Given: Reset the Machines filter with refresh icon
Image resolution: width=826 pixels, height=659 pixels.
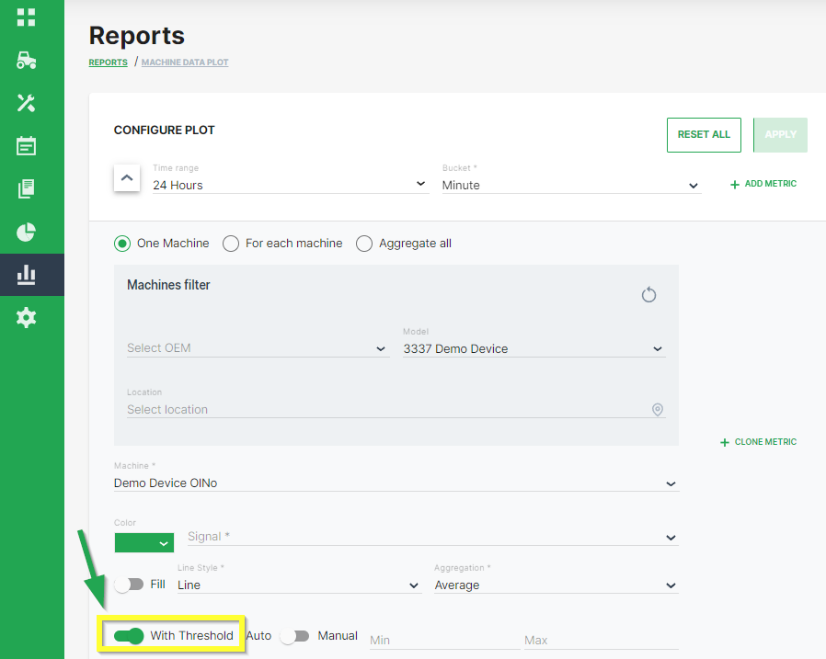Looking at the screenshot, I should coord(648,295).
